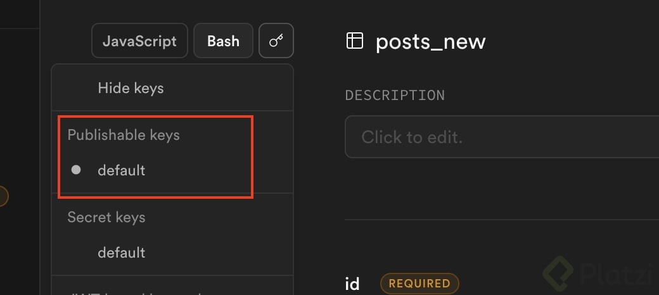This screenshot has height=295, width=659.
Task: Open the API key selector icon
Action: tap(276, 41)
